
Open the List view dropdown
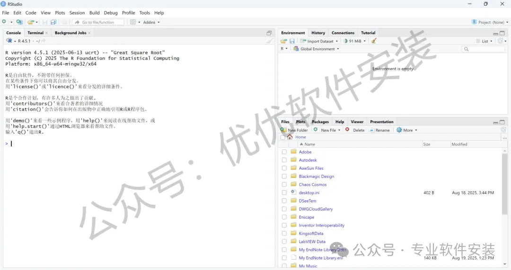pyautogui.click(x=485, y=41)
